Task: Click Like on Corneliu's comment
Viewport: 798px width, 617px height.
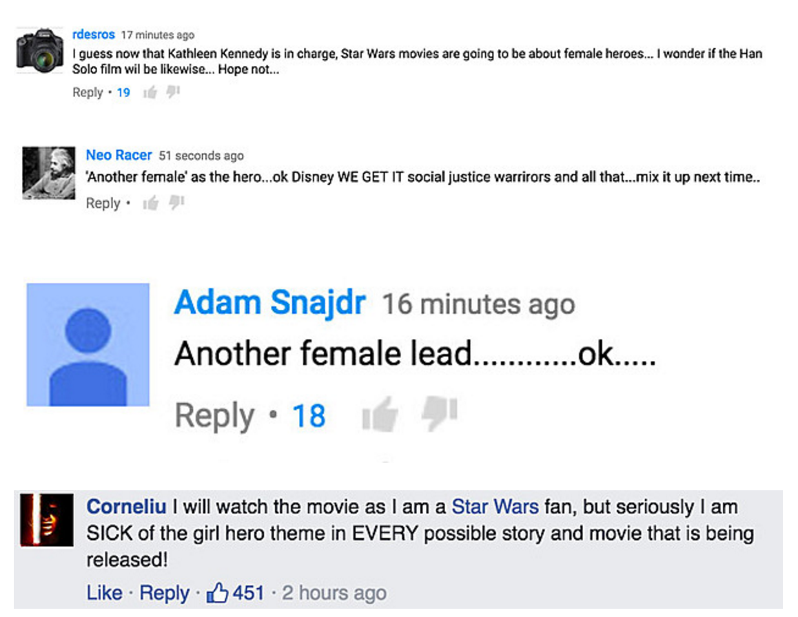Action: point(105,593)
